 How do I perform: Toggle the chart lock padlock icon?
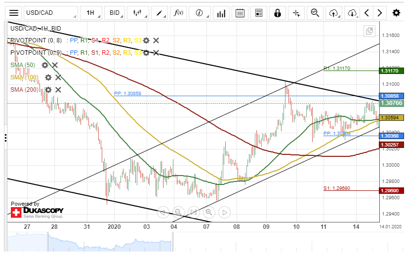278,13
